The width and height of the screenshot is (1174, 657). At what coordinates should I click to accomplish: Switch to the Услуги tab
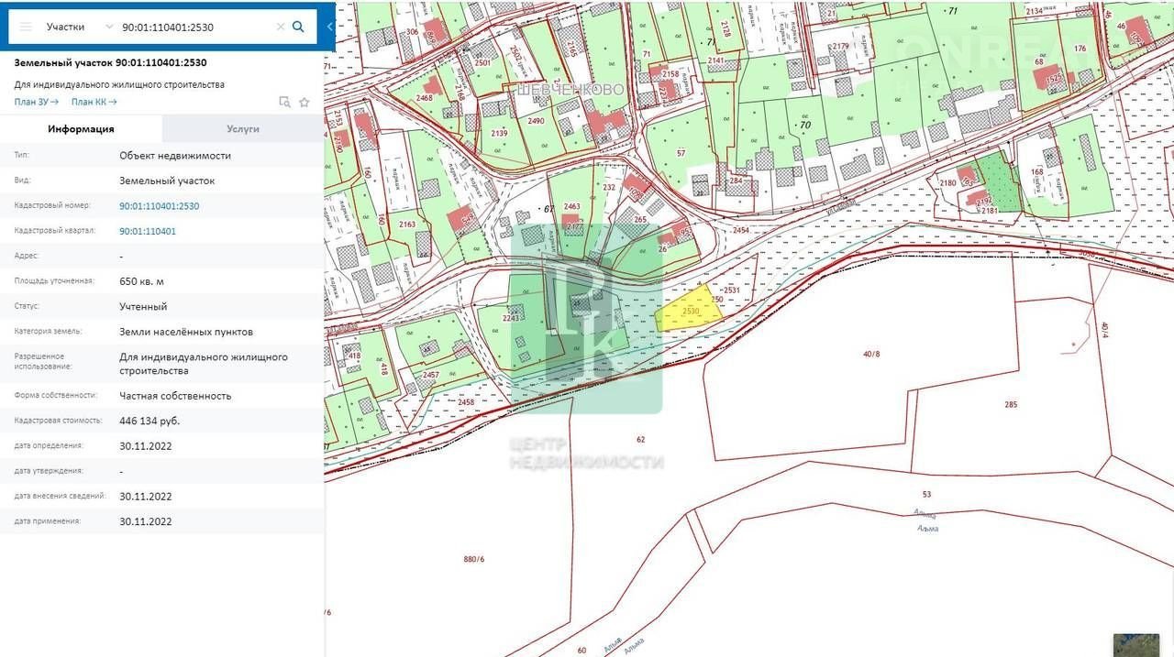243,129
